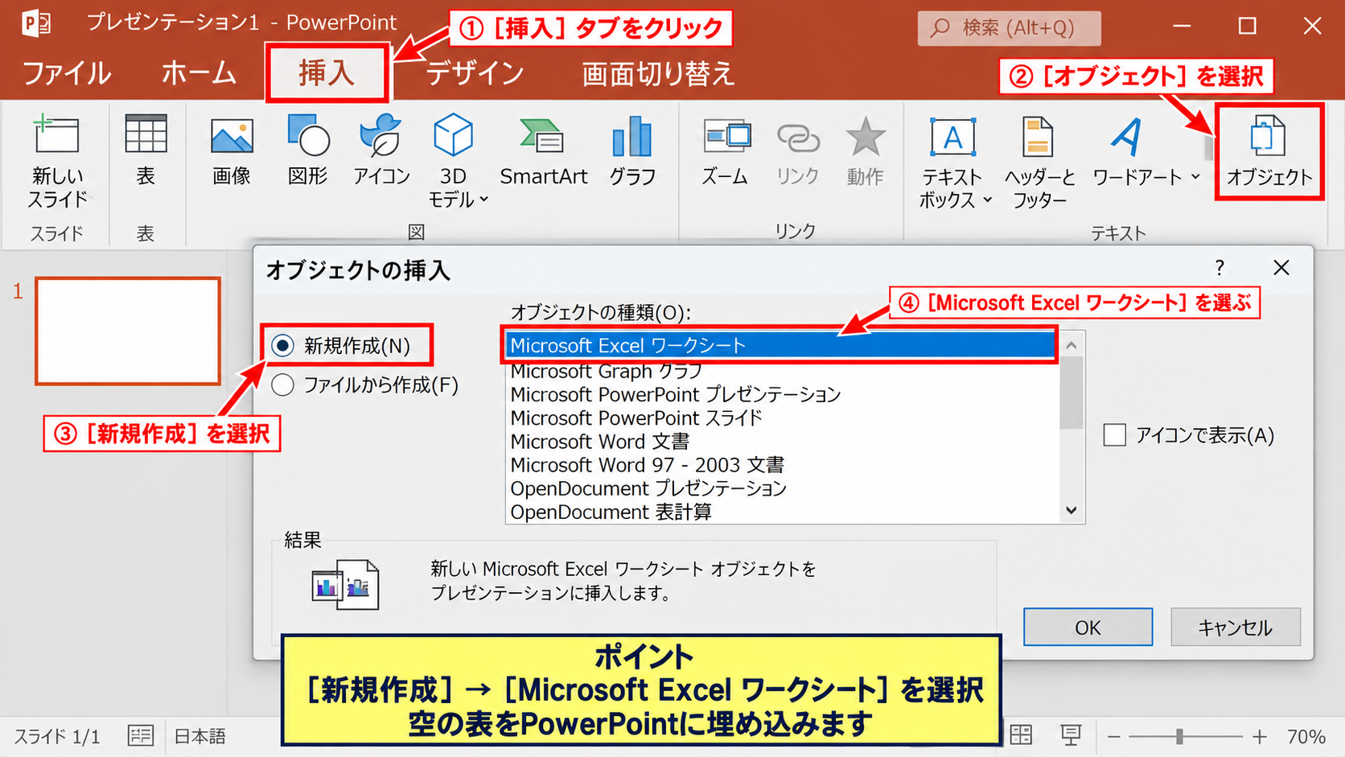
Task: Expand the テキストボックス dropdown arrow
Action: [988, 200]
